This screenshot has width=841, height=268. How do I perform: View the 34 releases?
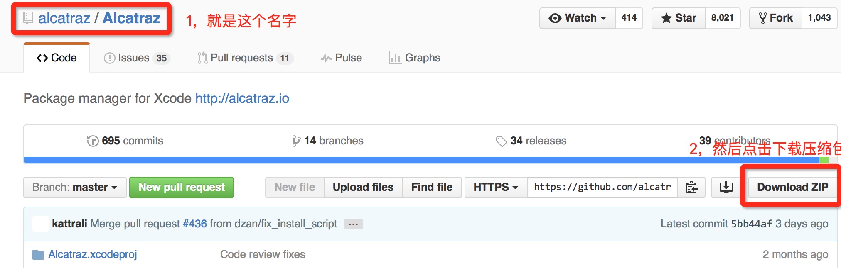pyautogui.click(x=531, y=141)
